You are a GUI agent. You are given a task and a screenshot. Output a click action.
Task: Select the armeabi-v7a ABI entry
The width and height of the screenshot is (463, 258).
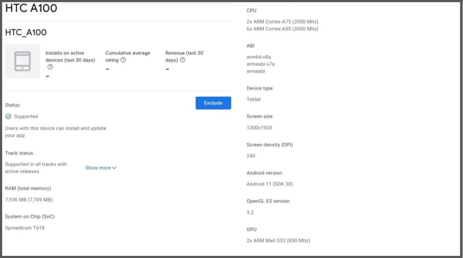(260, 64)
